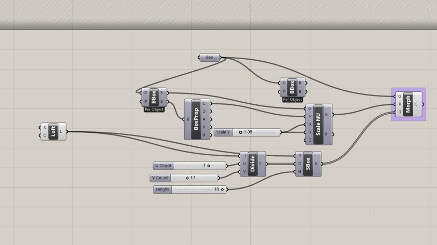Select the BBox component left of BoxProp
Viewport: 437px width, 245px height.
(x=154, y=97)
